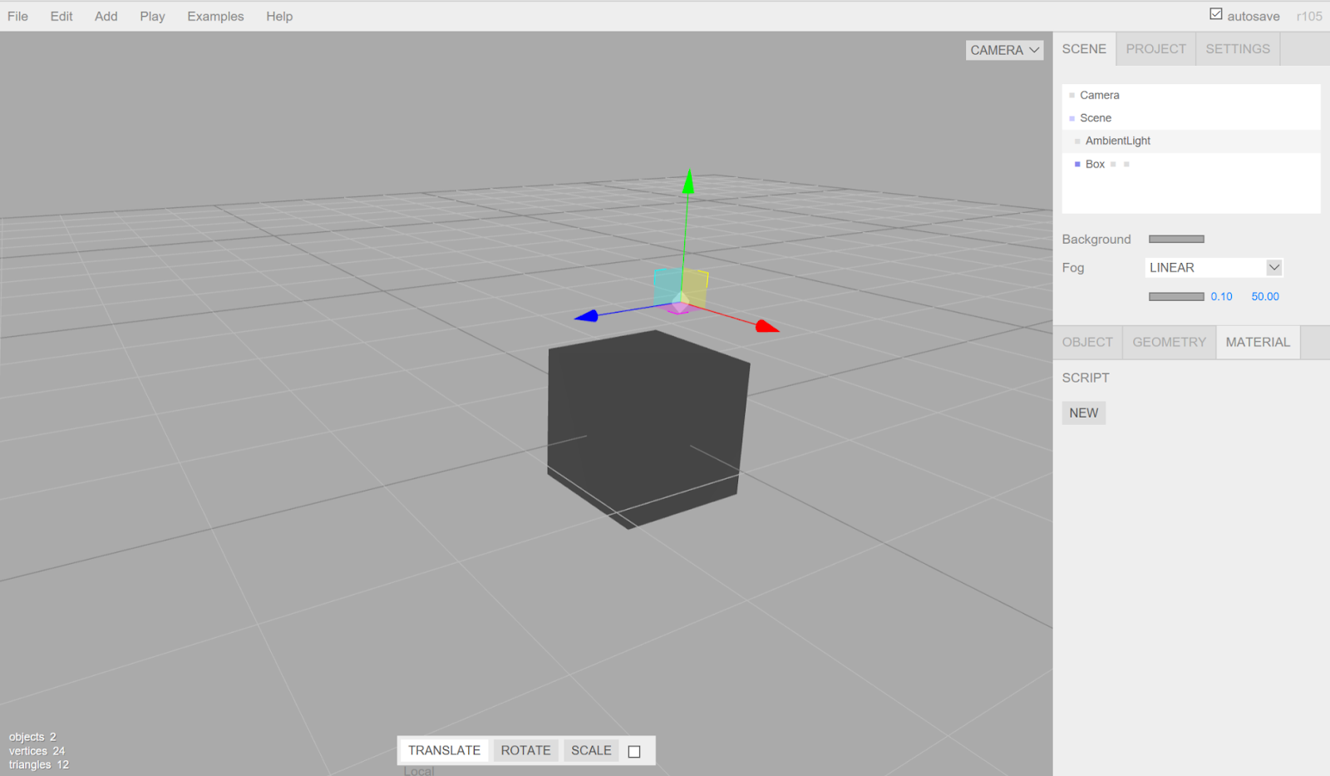This screenshot has width=1330, height=776.
Task: Open the Add menu
Action: coord(105,16)
